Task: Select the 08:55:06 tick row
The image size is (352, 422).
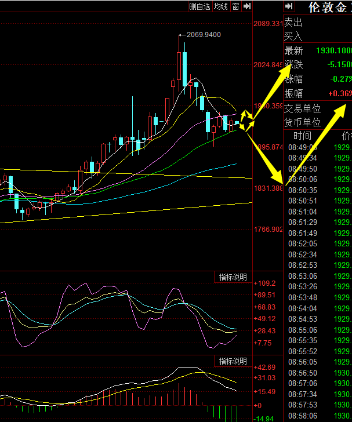Action: click(x=320, y=330)
